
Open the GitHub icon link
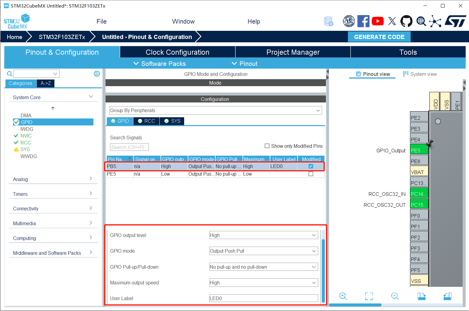(406, 21)
